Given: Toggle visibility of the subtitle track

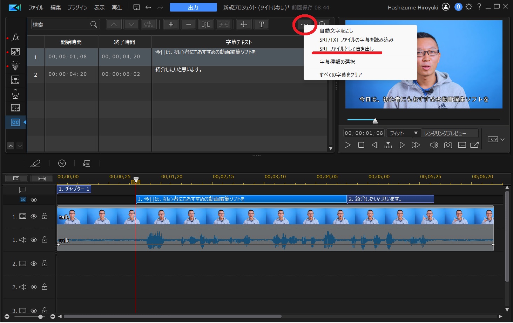Looking at the screenshot, I should coord(34,200).
